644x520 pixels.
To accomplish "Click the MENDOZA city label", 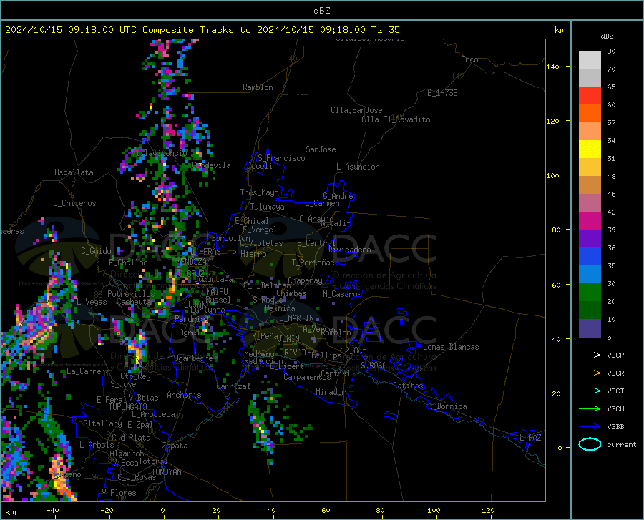I will pos(191,262).
